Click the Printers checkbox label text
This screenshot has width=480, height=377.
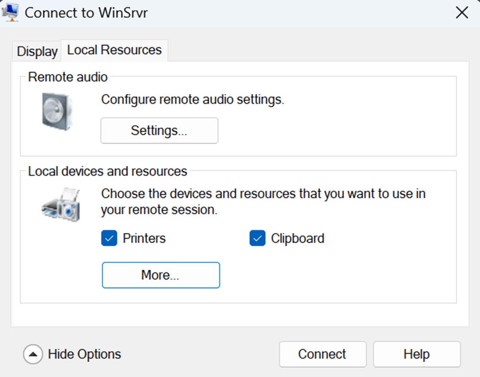(x=144, y=238)
